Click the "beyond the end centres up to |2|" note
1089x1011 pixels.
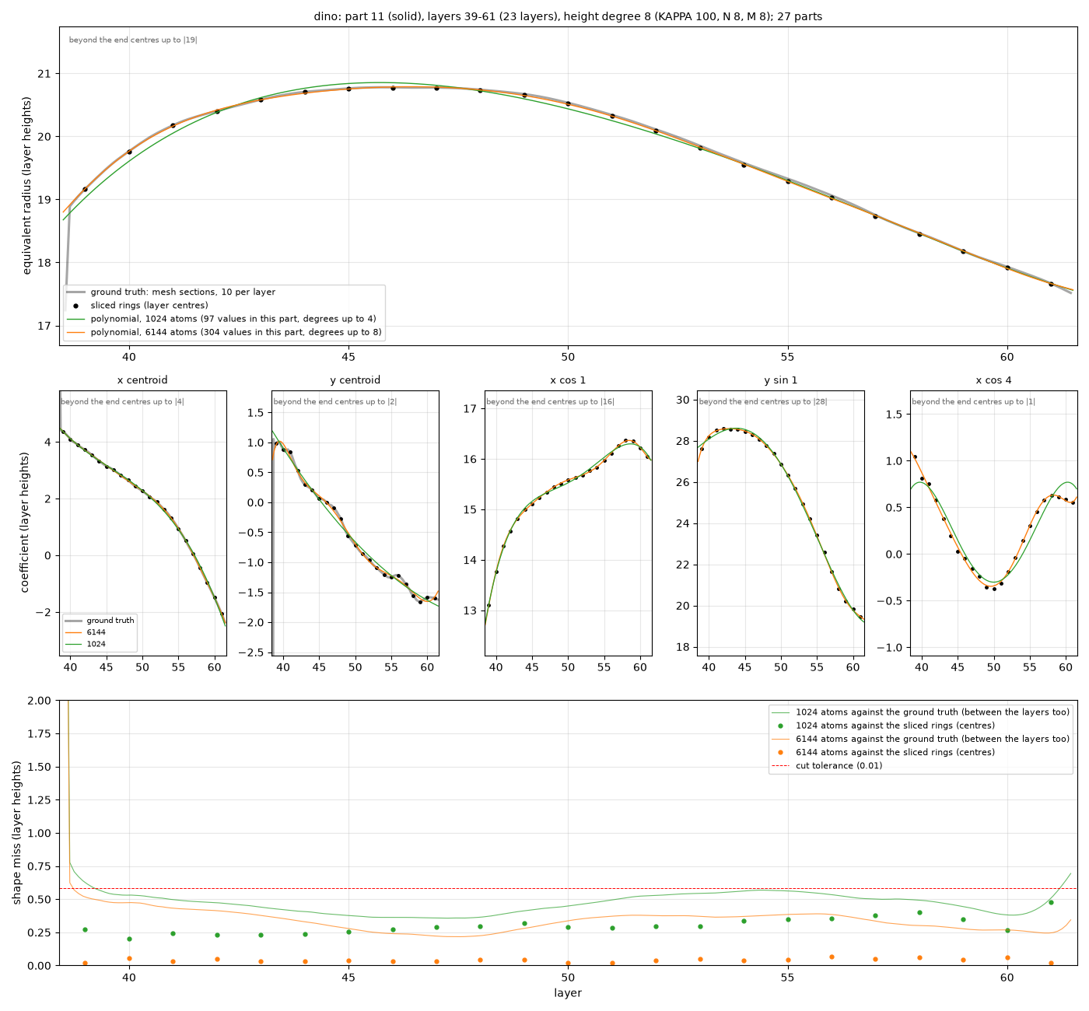(x=335, y=402)
